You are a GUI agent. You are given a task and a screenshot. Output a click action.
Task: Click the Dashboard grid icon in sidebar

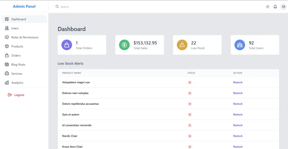tap(7, 19)
